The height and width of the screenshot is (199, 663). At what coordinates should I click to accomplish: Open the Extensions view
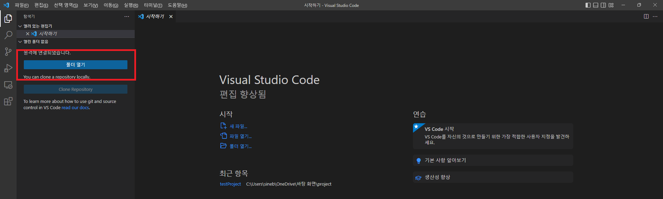(x=8, y=101)
